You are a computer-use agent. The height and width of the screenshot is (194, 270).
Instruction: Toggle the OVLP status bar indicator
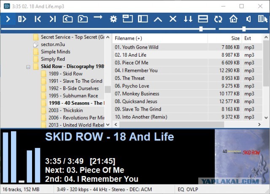[x=192, y=189]
